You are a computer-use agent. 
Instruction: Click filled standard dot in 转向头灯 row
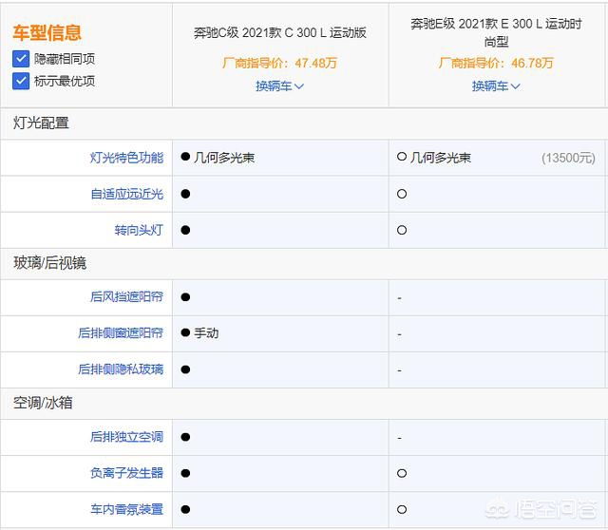pos(185,230)
